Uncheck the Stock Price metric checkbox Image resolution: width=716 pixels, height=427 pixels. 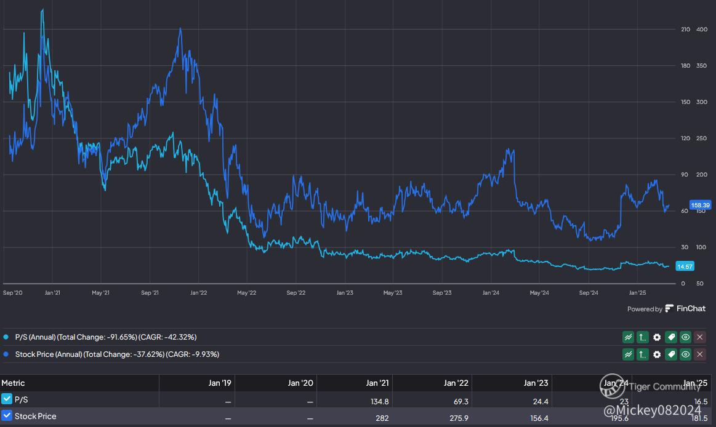pyautogui.click(x=7, y=416)
